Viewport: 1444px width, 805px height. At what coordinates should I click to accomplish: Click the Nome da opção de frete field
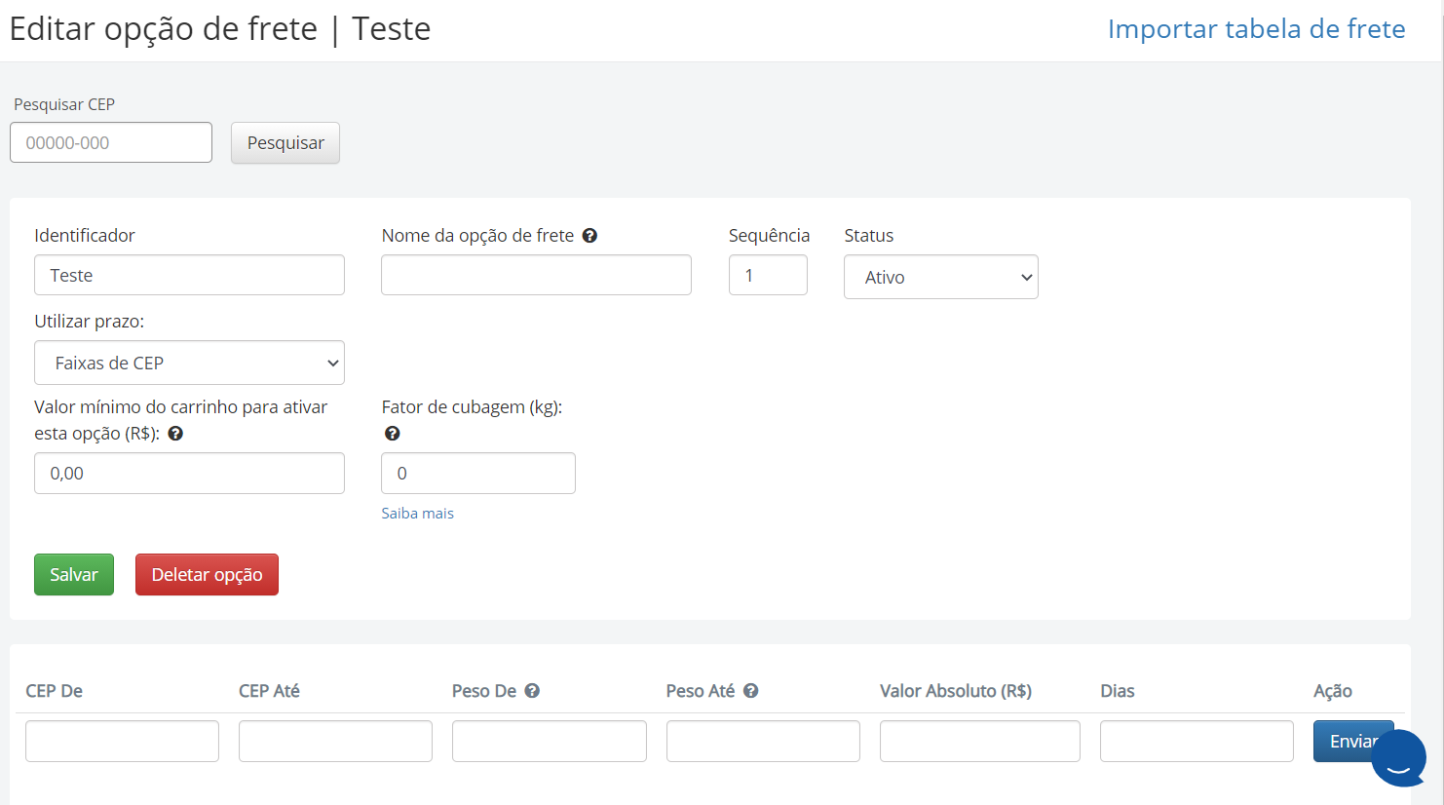pos(536,276)
